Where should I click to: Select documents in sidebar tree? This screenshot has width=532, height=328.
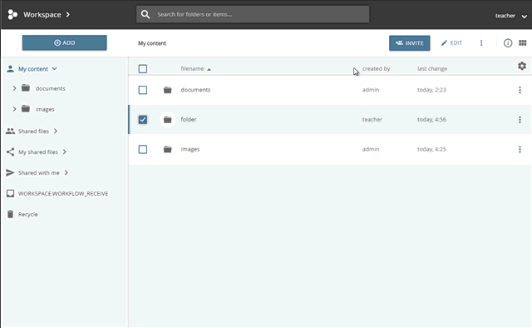point(50,88)
